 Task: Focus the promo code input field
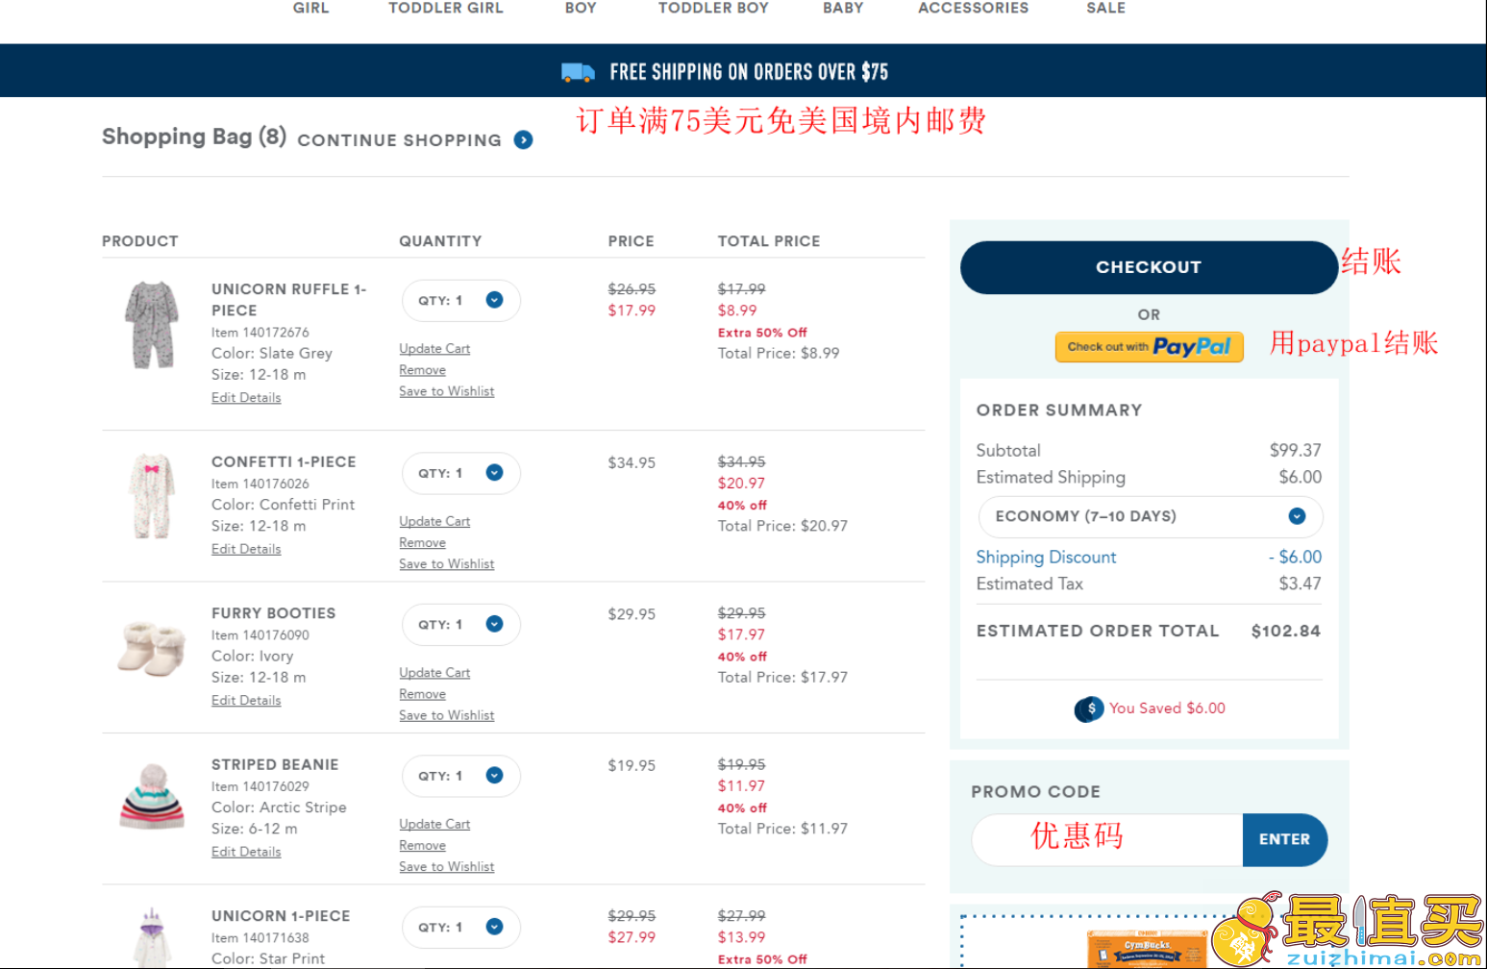point(1107,840)
